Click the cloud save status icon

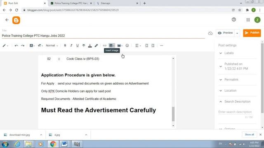(210, 33)
